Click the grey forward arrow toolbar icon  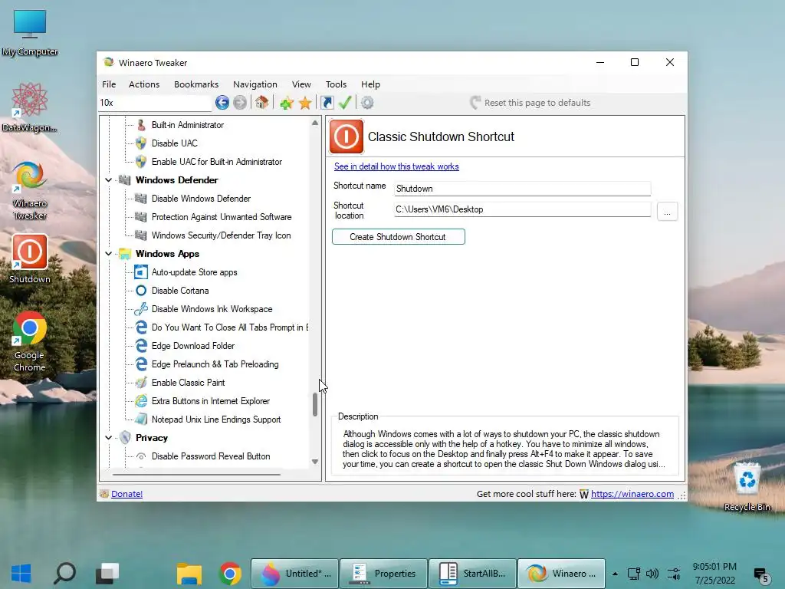(240, 103)
